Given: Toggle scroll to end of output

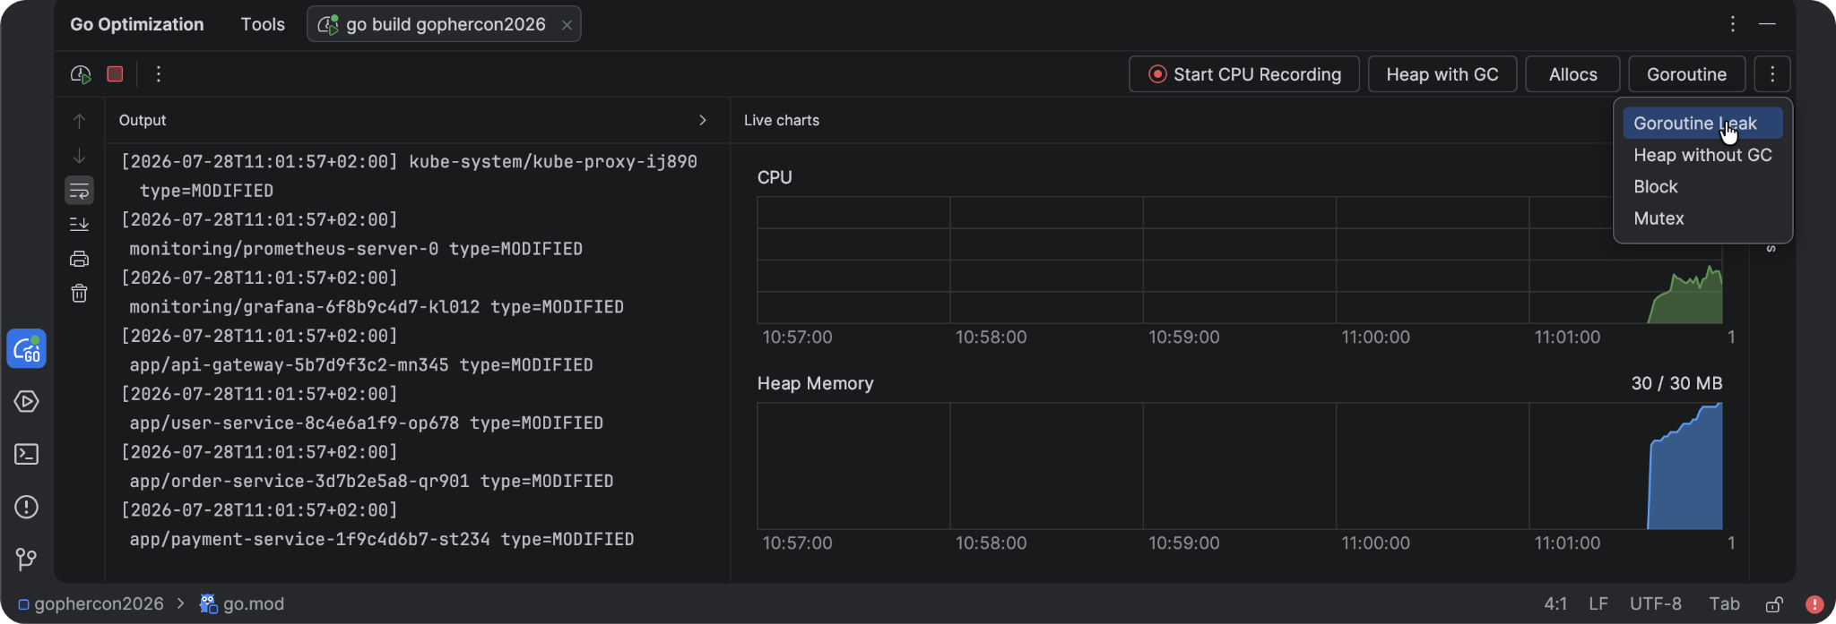Looking at the screenshot, I should coord(79,224).
